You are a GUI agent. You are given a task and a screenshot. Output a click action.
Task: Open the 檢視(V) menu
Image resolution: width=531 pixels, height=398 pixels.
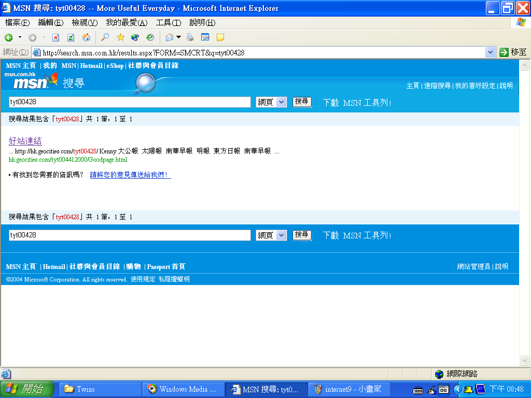tap(85, 23)
